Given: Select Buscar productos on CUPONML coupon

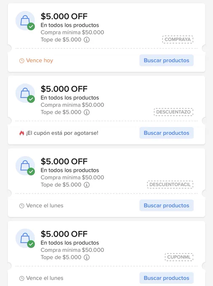Looking at the screenshot, I should (x=166, y=278).
